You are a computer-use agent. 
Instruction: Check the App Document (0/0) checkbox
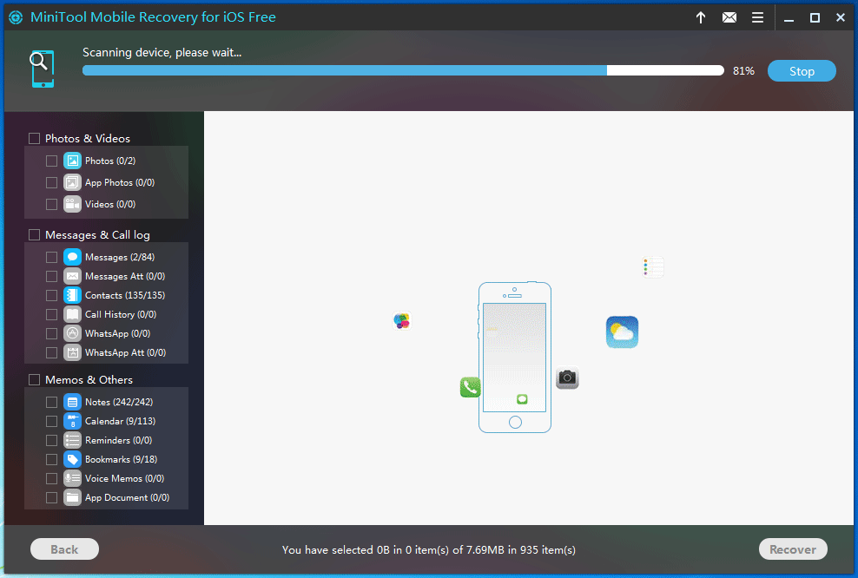point(51,497)
